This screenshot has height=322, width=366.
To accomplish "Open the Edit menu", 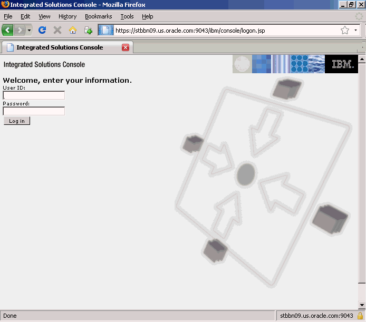I will coord(25,16).
